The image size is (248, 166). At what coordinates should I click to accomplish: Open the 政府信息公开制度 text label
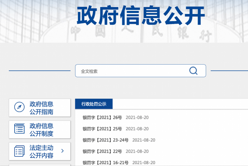tap(41, 129)
